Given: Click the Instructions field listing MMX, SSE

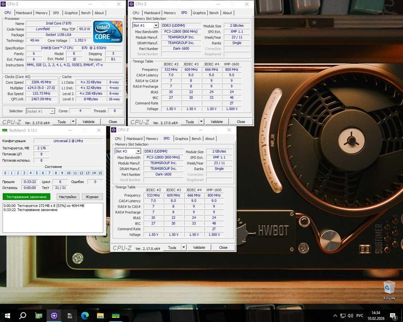Looking at the screenshot, I should 74,68.
